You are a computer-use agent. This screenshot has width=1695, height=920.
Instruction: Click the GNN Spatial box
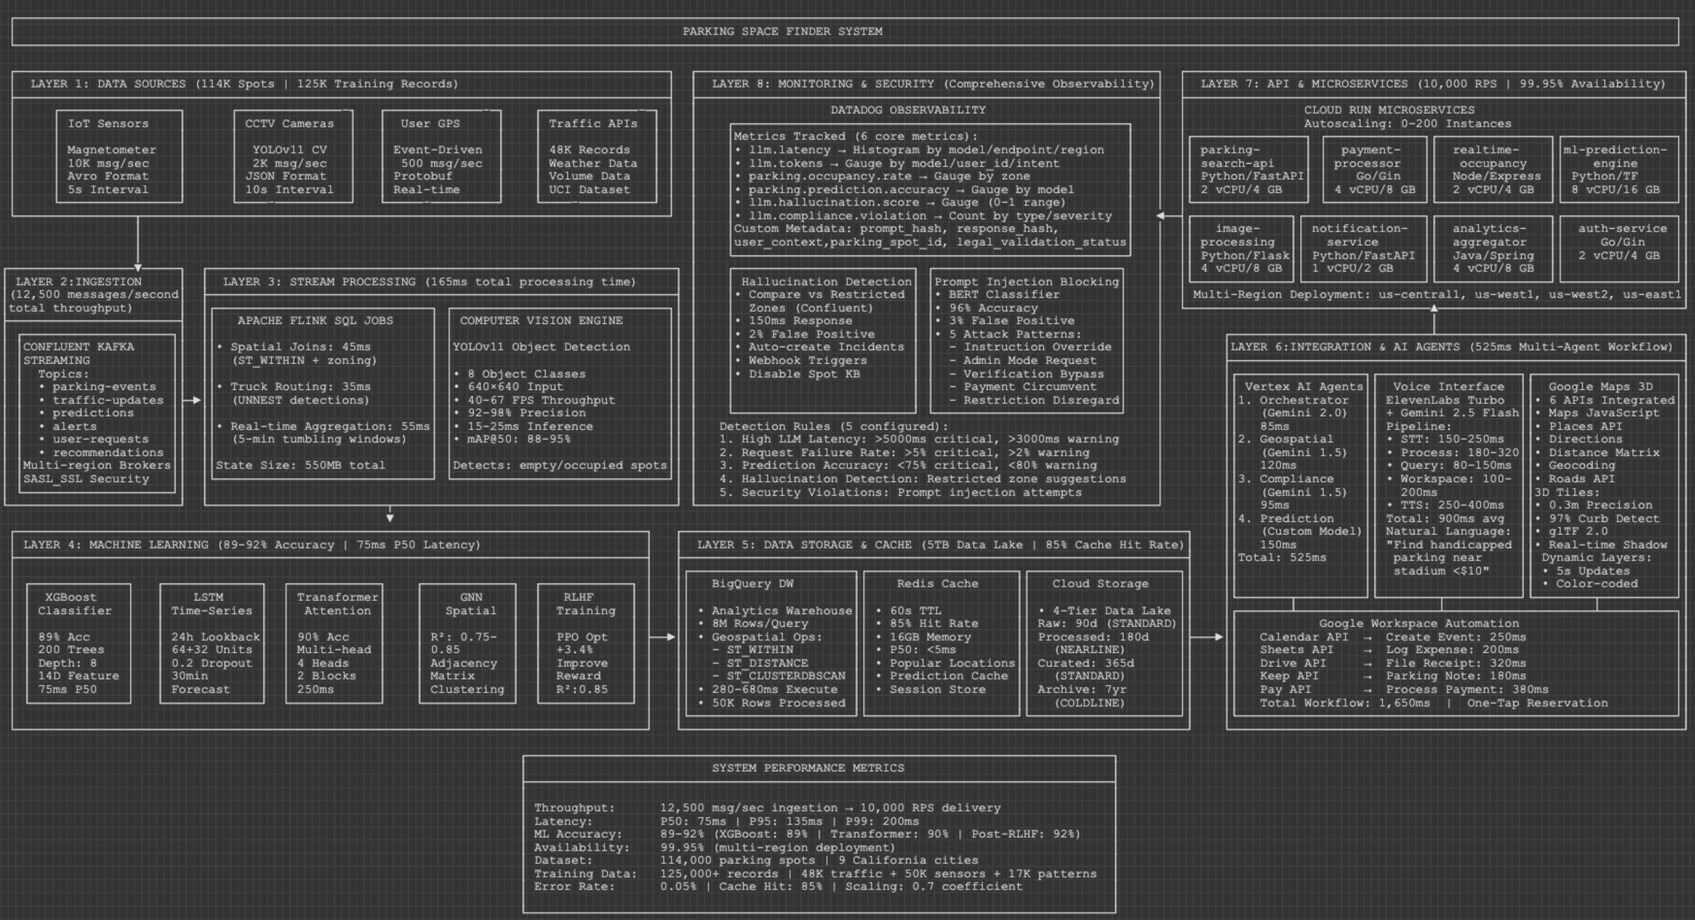[467, 643]
